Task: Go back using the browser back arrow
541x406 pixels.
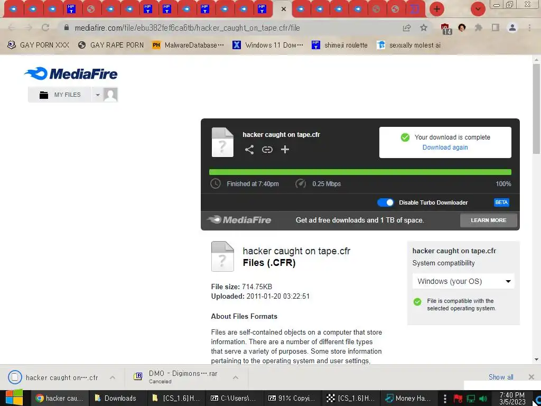Action: tap(12, 27)
